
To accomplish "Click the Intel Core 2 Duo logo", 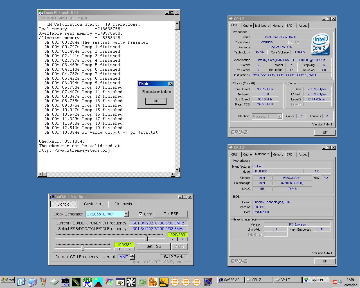I will (320, 45).
